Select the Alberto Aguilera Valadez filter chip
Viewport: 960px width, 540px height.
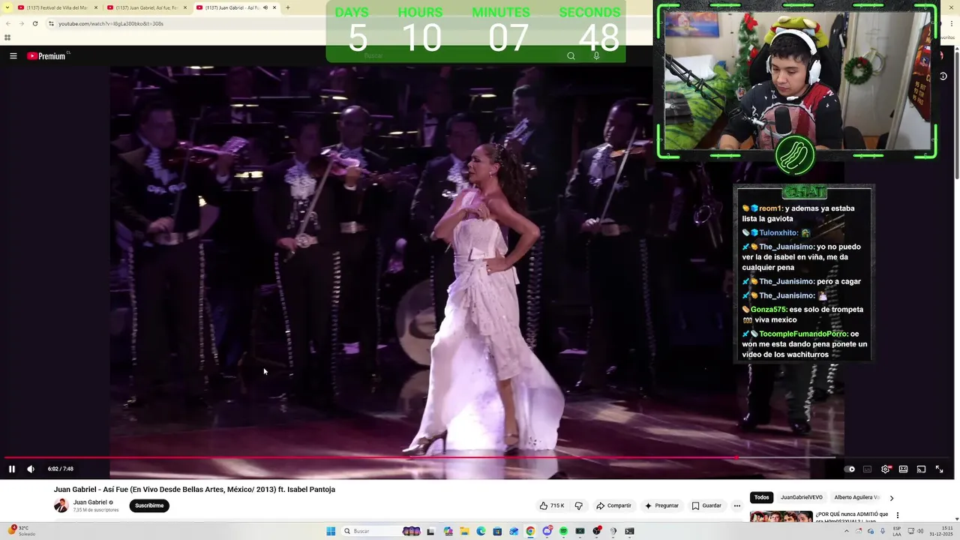pyautogui.click(x=856, y=497)
